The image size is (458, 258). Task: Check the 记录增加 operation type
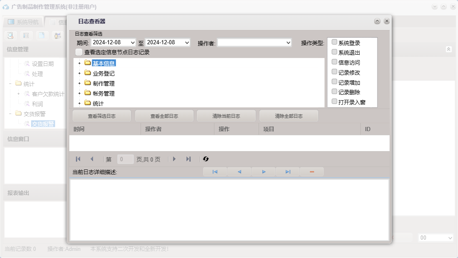pos(335,82)
